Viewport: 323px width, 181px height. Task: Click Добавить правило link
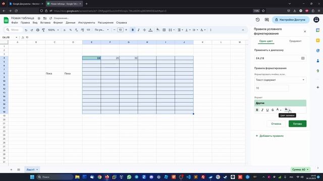click(x=270, y=136)
